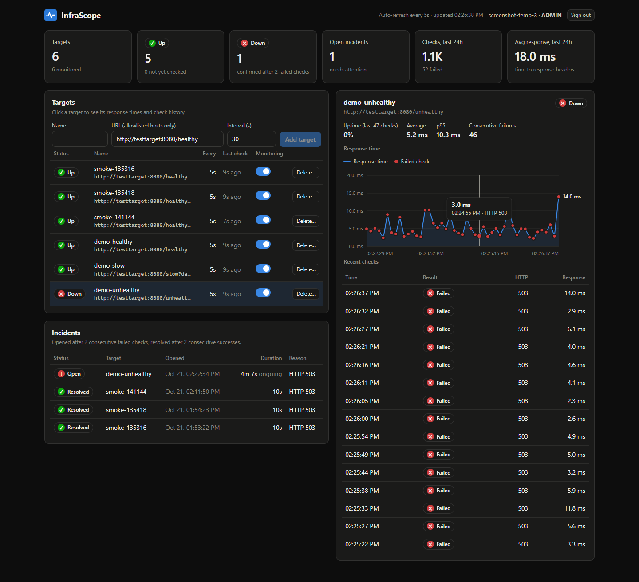Click green check icon in Up summary card
This screenshot has height=582, width=639.
pyautogui.click(x=152, y=43)
